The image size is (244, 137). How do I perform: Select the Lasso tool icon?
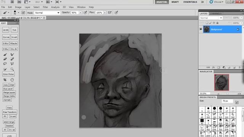5,64
